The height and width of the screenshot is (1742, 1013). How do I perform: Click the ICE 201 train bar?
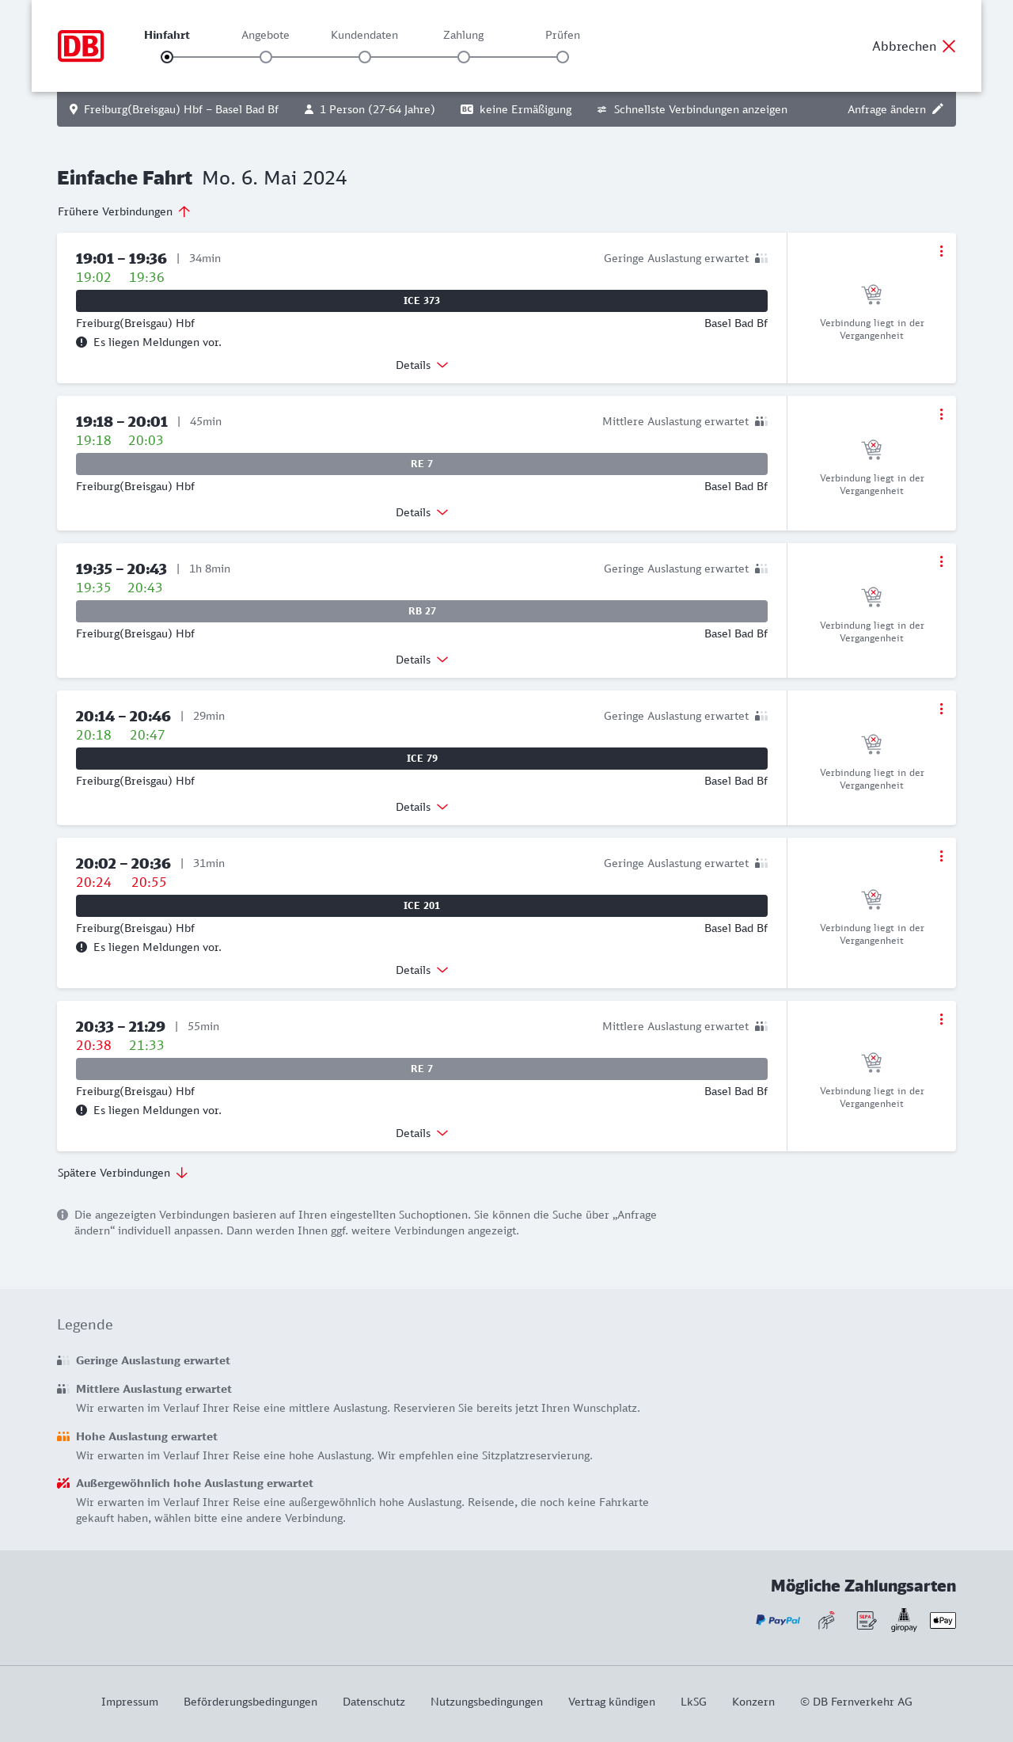tap(422, 906)
